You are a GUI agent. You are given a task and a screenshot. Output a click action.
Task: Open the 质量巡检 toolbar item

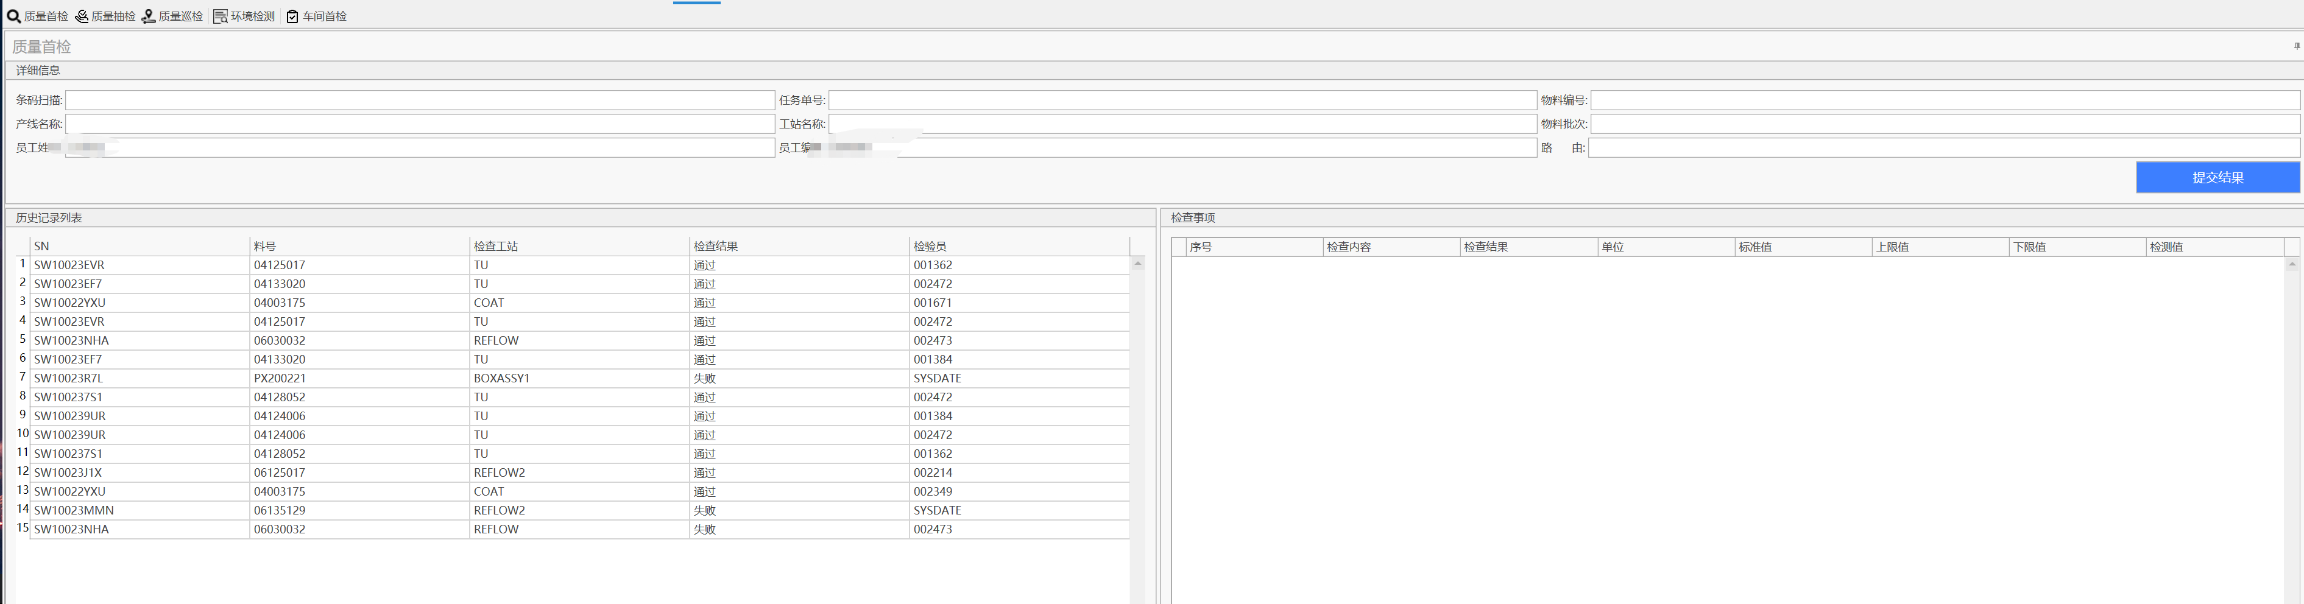(x=172, y=16)
